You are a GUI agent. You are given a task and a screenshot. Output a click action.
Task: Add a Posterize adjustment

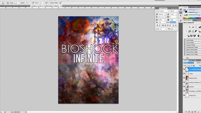pyautogui.click(x=191, y=36)
